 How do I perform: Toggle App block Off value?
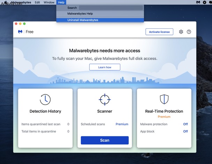(185, 131)
